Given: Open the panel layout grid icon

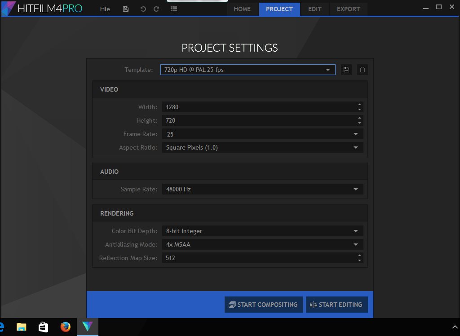Looking at the screenshot, I should [173, 9].
